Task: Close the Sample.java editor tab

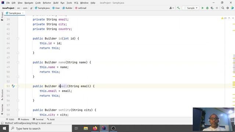Action: pos(23,13)
